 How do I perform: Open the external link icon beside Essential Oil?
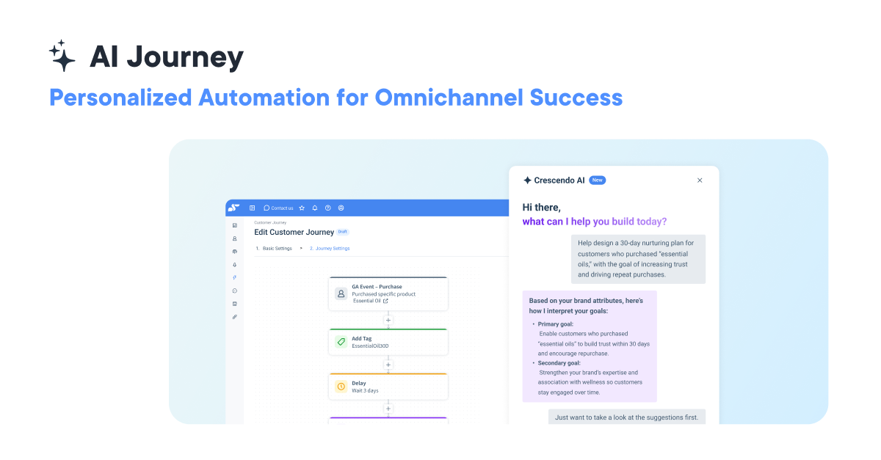click(x=385, y=301)
